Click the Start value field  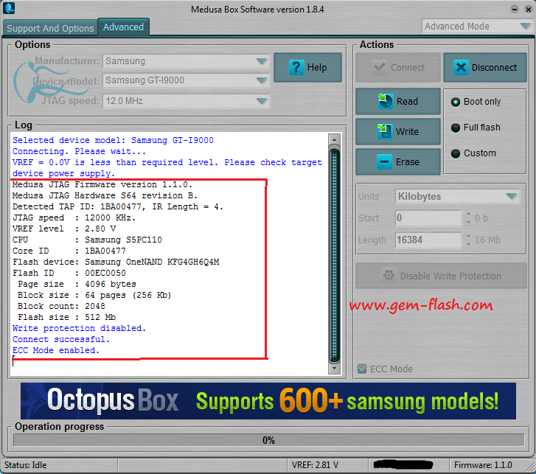[428, 217]
